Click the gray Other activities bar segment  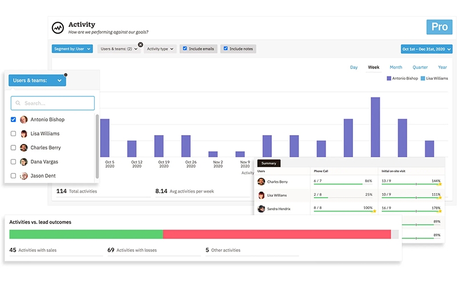(395, 234)
